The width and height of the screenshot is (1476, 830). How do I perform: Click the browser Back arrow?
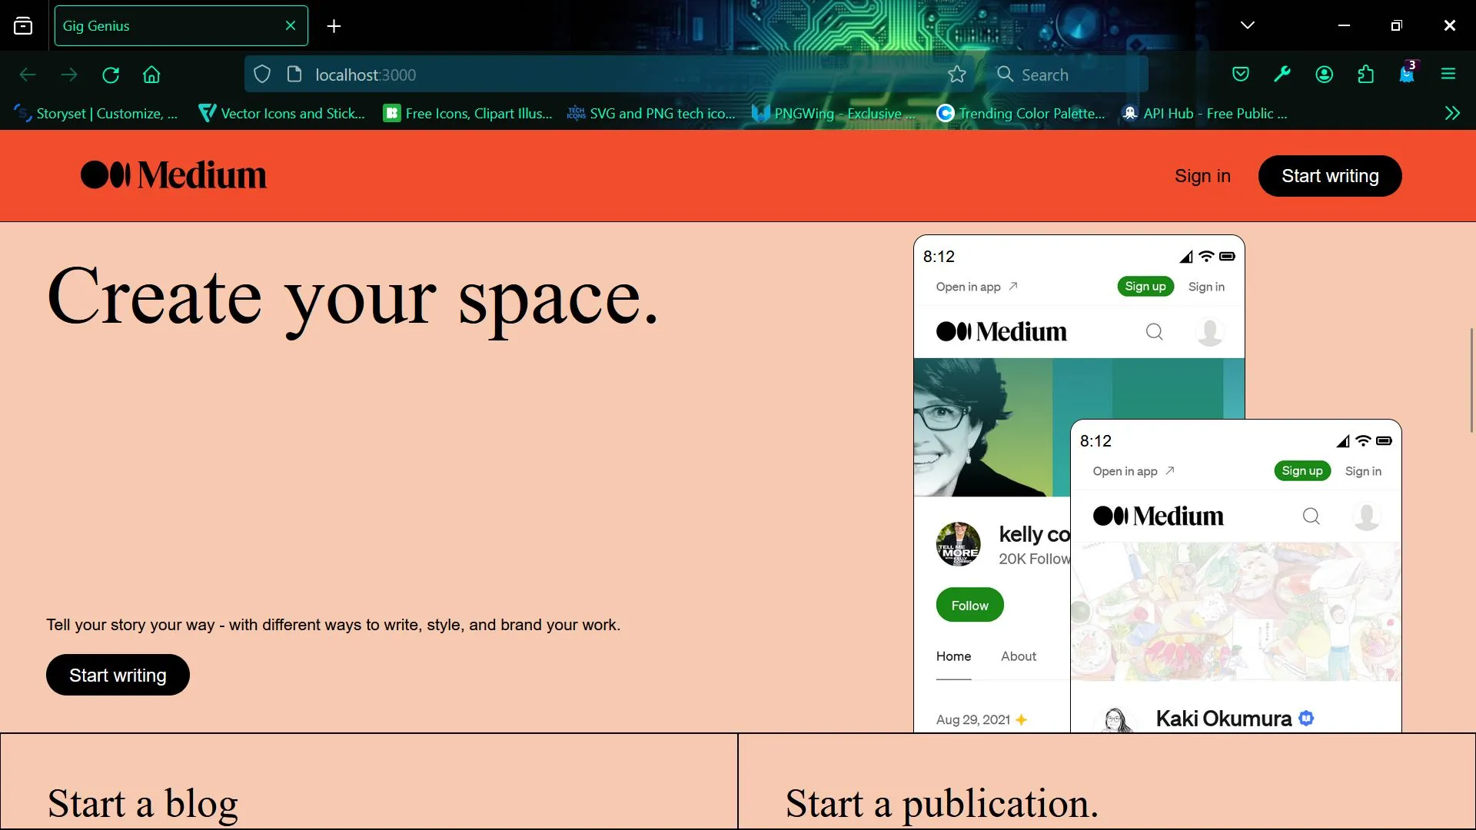[28, 75]
